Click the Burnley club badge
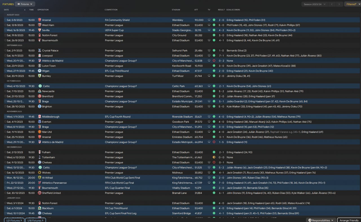 click(x=39, y=76)
